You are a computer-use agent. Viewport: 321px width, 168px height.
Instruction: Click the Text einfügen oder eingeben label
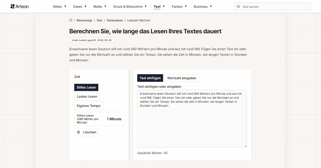click(159, 87)
